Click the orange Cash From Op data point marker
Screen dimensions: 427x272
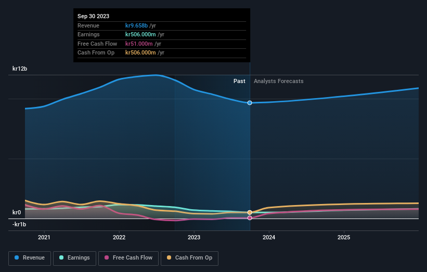[250, 212]
